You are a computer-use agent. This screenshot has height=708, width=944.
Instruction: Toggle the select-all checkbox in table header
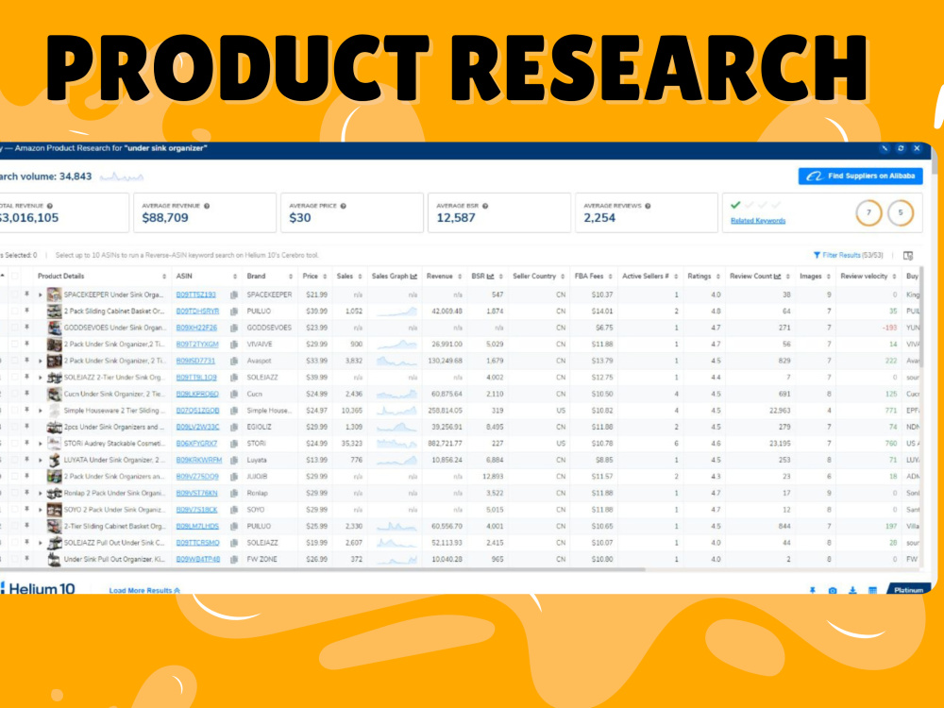point(14,277)
